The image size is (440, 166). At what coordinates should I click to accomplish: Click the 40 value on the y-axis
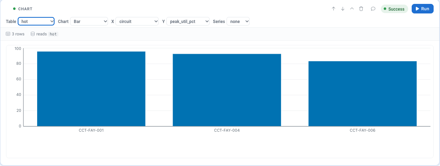click(19, 95)
